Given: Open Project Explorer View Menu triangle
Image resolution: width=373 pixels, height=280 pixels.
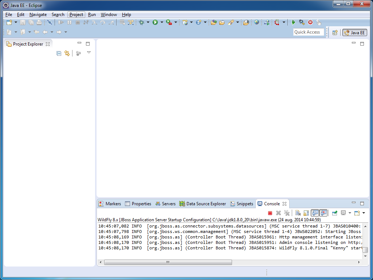Looking at the screenshot, I should 89,52.
